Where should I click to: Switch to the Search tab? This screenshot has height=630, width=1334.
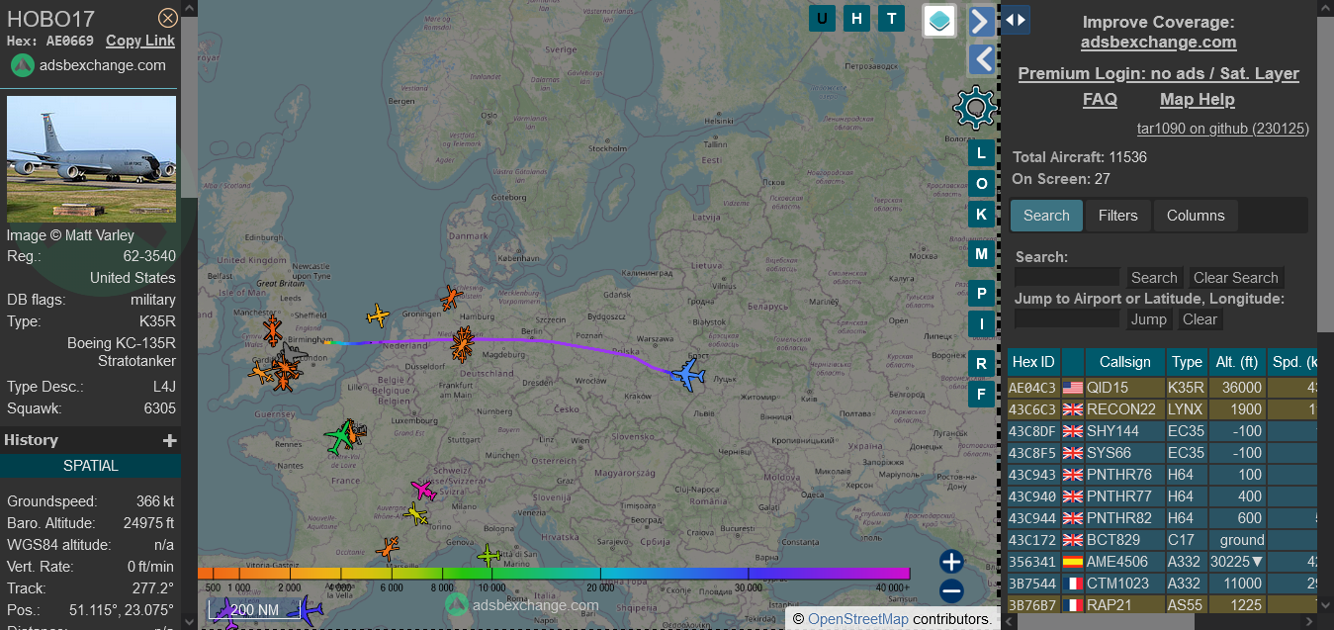1046,216
